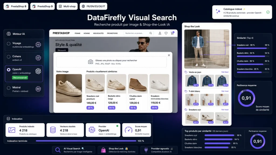Open the FEMME menu item
276x155 pixels.
77,33
